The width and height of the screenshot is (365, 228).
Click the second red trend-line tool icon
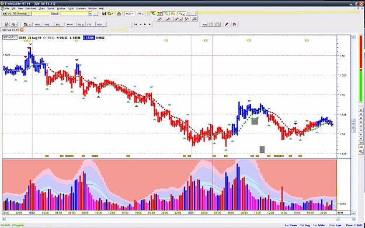[x=169, y=19]
